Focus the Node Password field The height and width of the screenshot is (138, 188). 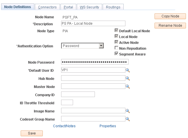tap(95, 62)
